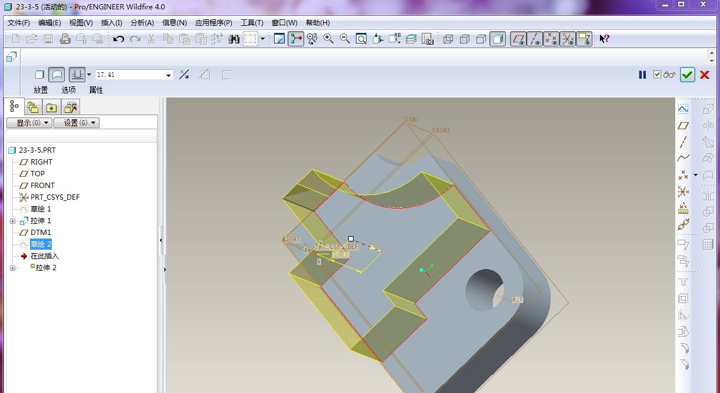This screenshot has width=720, height=393.
Task: Toggle datum planes display
Action: 518,39
